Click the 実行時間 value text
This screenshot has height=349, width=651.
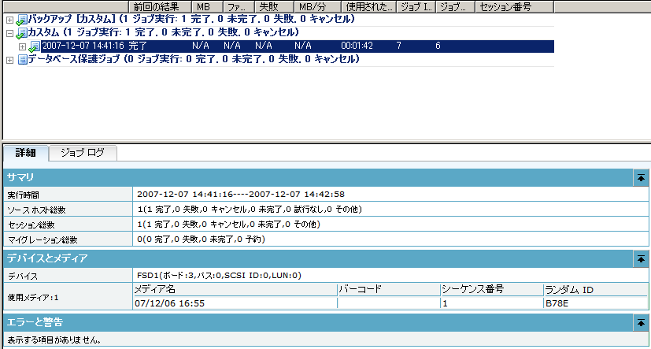(x=241, y=195)
